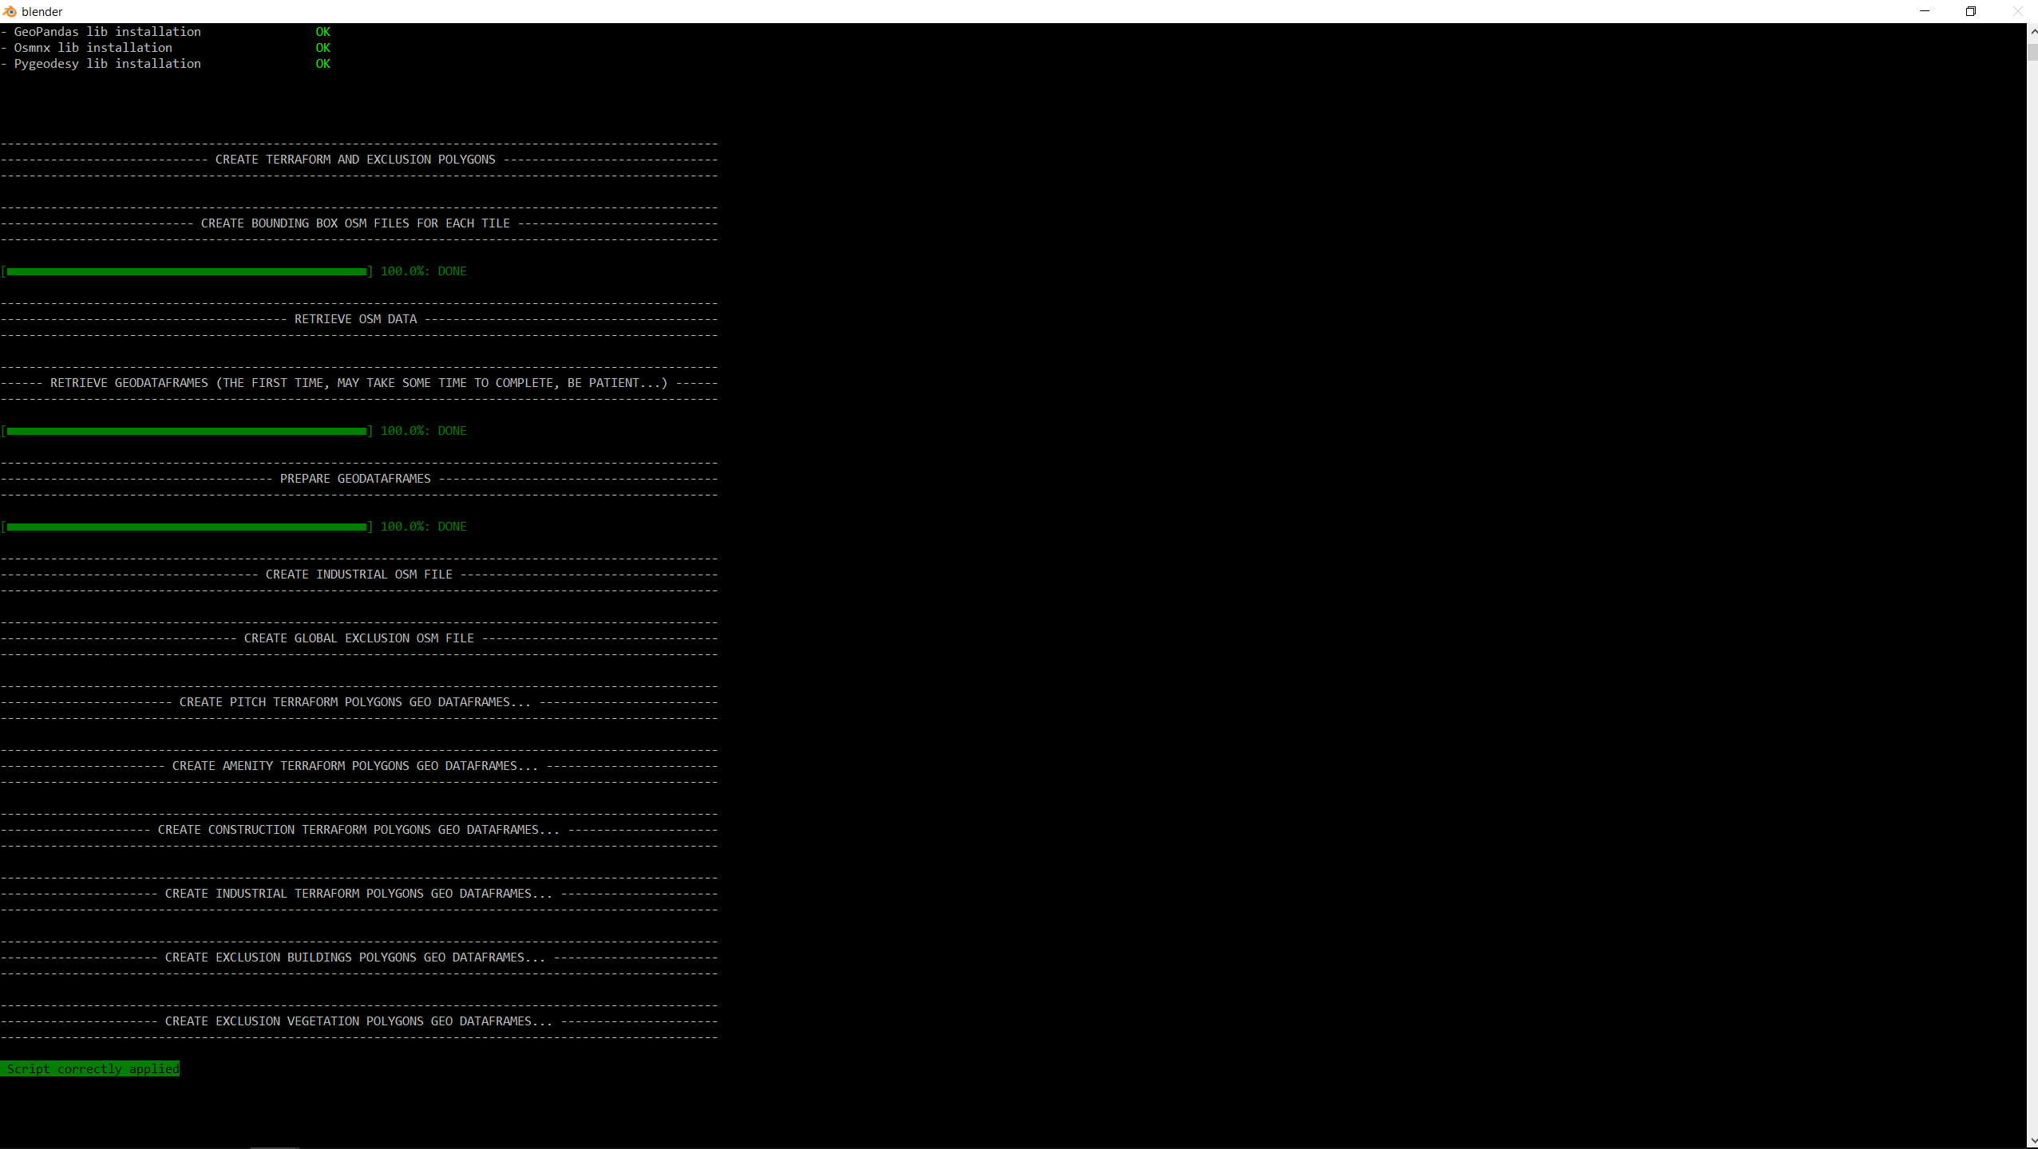Click 'CREATE INDUSTRIAL TERRAFORM POLYGONS GEO DATAFRAMES' heading

click(x=359, y=894)
